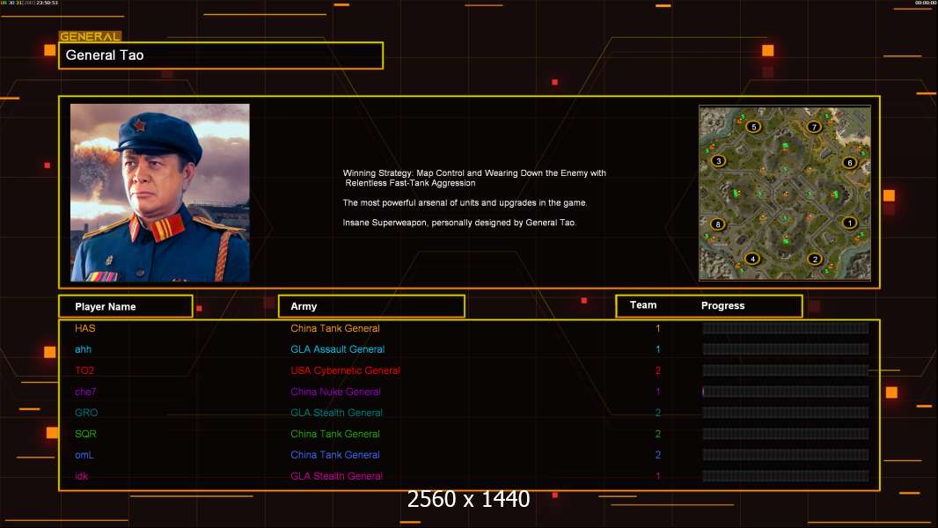This screenshot has height=528, width=938.
Task: Click the Team column header
Action: 643,305
